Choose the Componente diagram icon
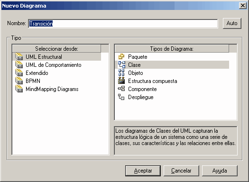This screenshot has width=249, height=182. (x=121, y=89)
